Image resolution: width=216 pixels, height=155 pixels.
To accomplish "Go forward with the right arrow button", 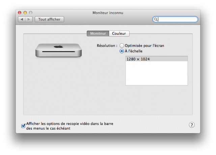I will pyautogui.click(x=29, y=19).
